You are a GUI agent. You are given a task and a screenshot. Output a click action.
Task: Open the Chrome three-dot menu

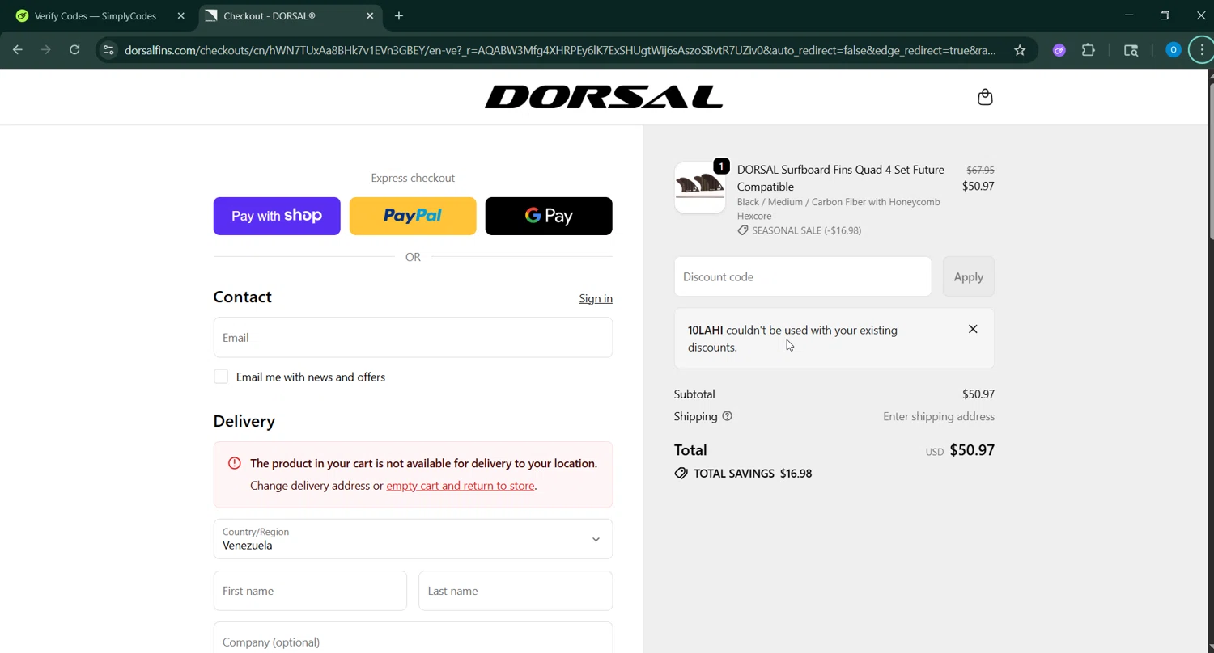tap(1202, 50)
